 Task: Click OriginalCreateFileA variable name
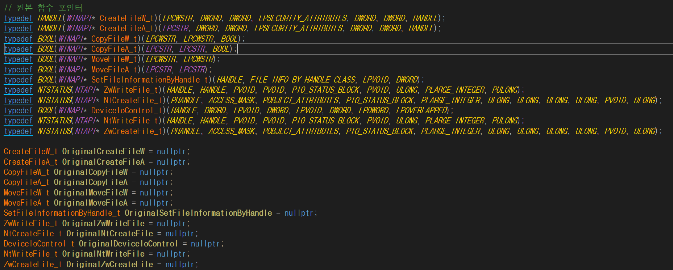[x=103, y=162]
